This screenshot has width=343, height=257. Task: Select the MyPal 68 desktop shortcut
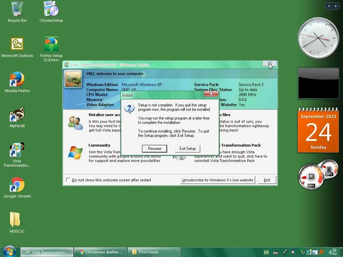[17, 117]
